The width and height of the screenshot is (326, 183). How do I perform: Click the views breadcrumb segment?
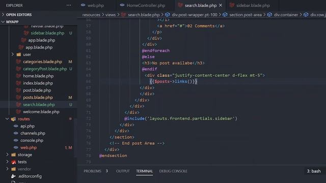111,15
